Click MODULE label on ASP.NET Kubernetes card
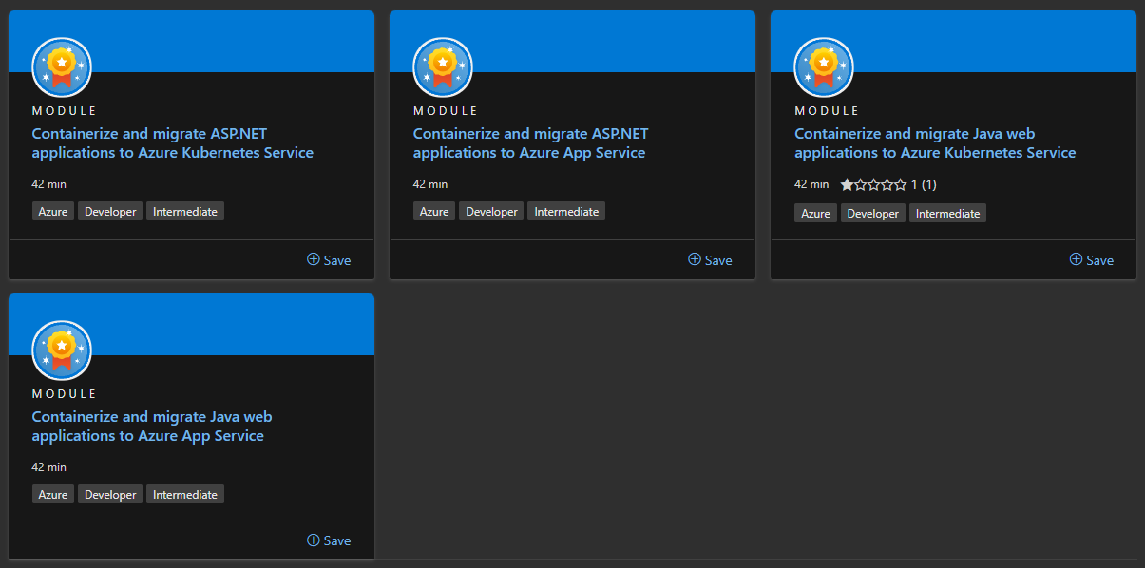This screenshot has width=1145, height=568. 65,110
